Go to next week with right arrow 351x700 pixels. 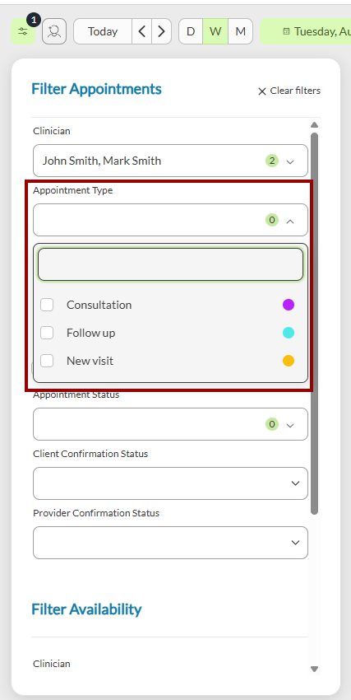(161, 31)
